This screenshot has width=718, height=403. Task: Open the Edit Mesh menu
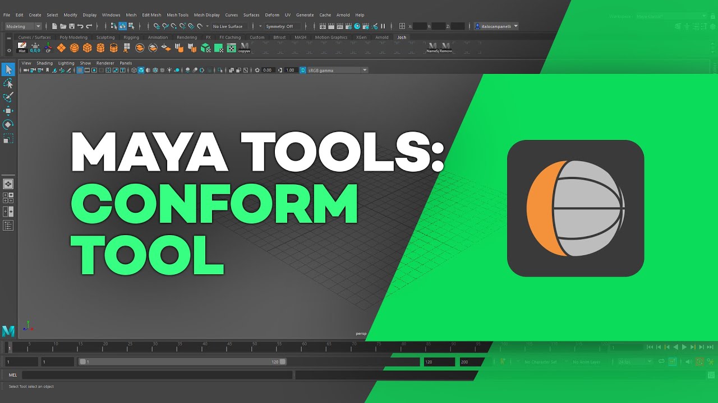click(x=151, y=15)
